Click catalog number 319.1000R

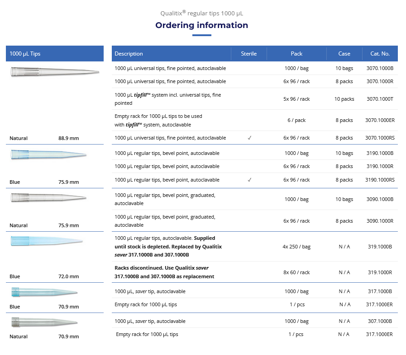[x=380, y=272]
